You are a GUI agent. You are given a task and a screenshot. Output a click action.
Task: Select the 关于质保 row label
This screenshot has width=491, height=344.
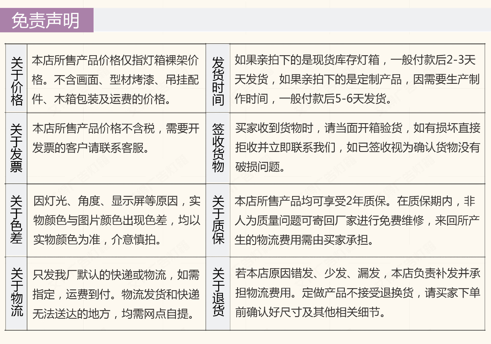click(218, 220)
